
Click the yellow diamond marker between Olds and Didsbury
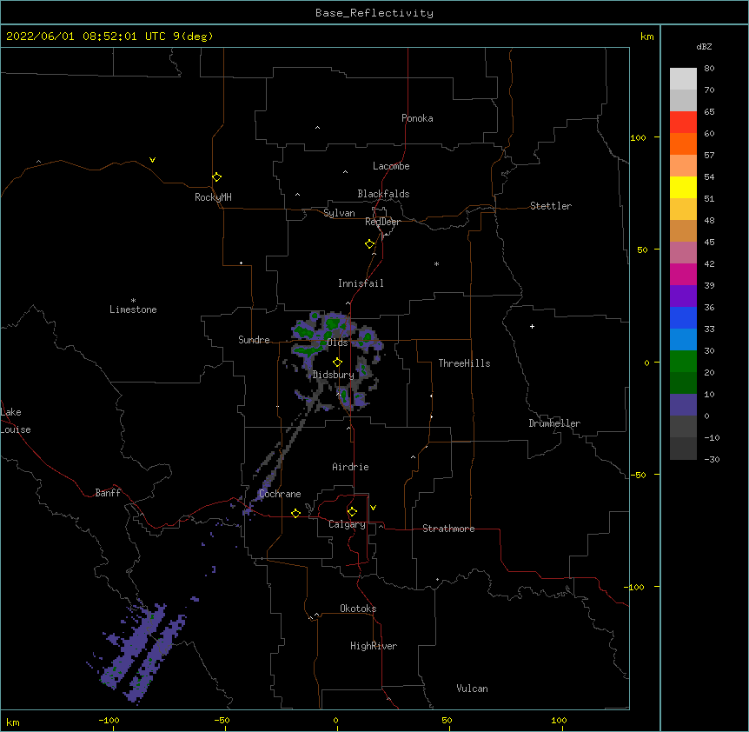(337, 362)
